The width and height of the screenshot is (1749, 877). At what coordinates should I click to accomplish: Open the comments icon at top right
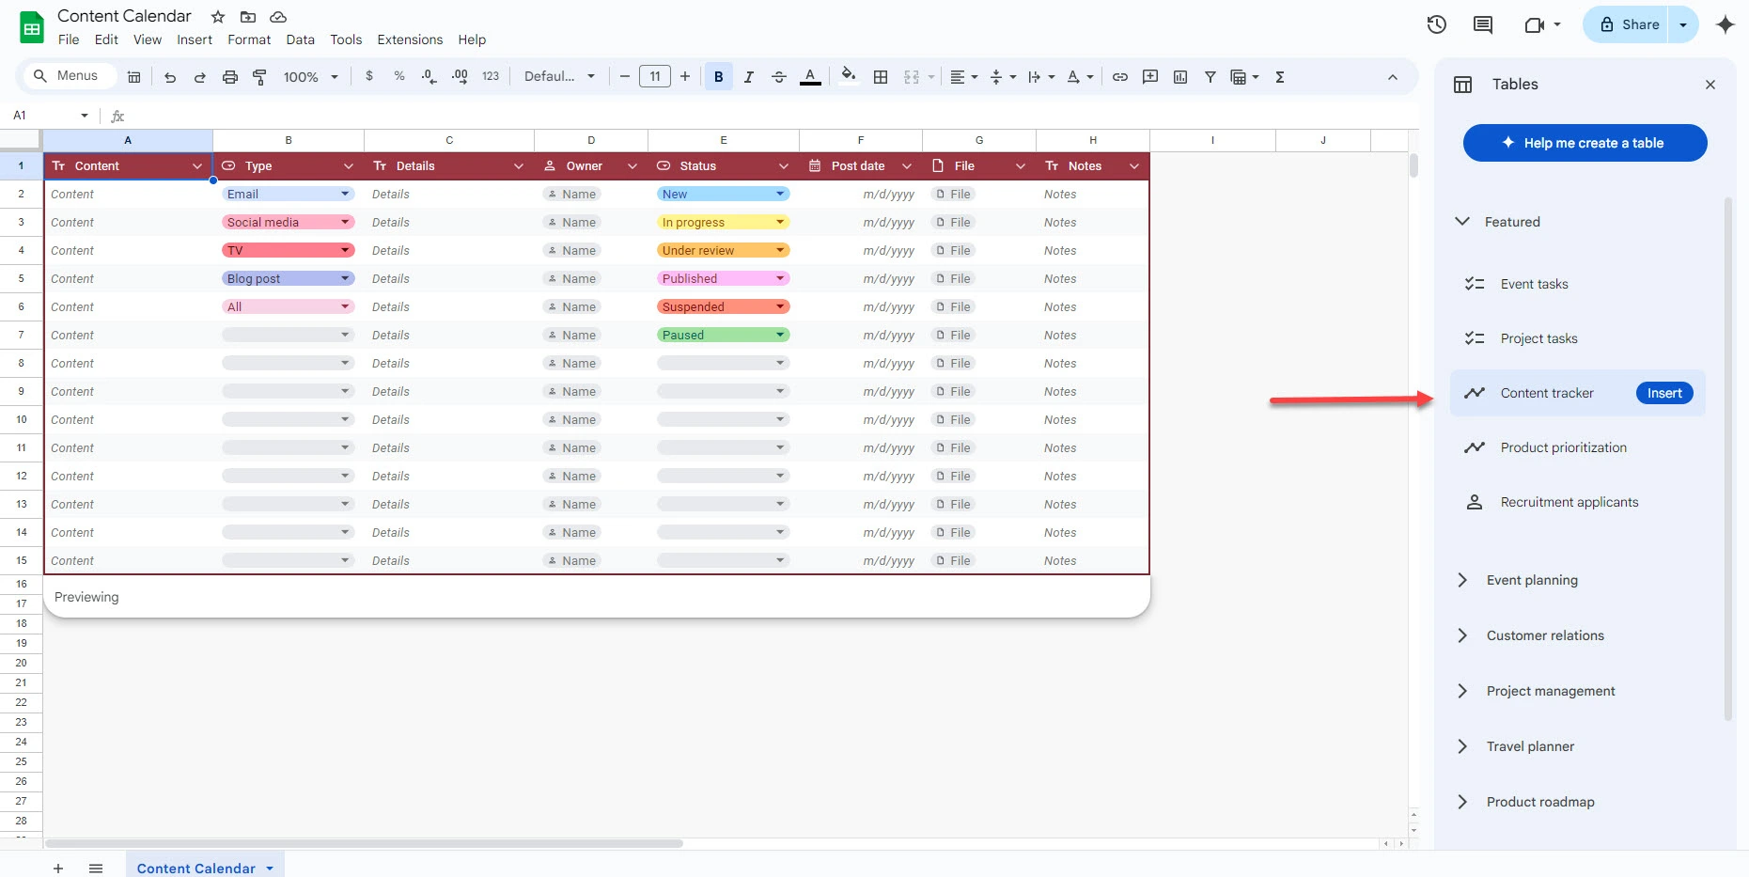1483,25
